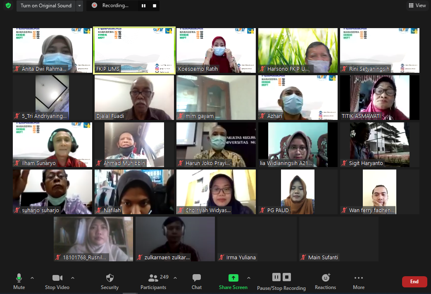Stop the camera video
Screen dimensions: 431x294
[x=57, y=281]
